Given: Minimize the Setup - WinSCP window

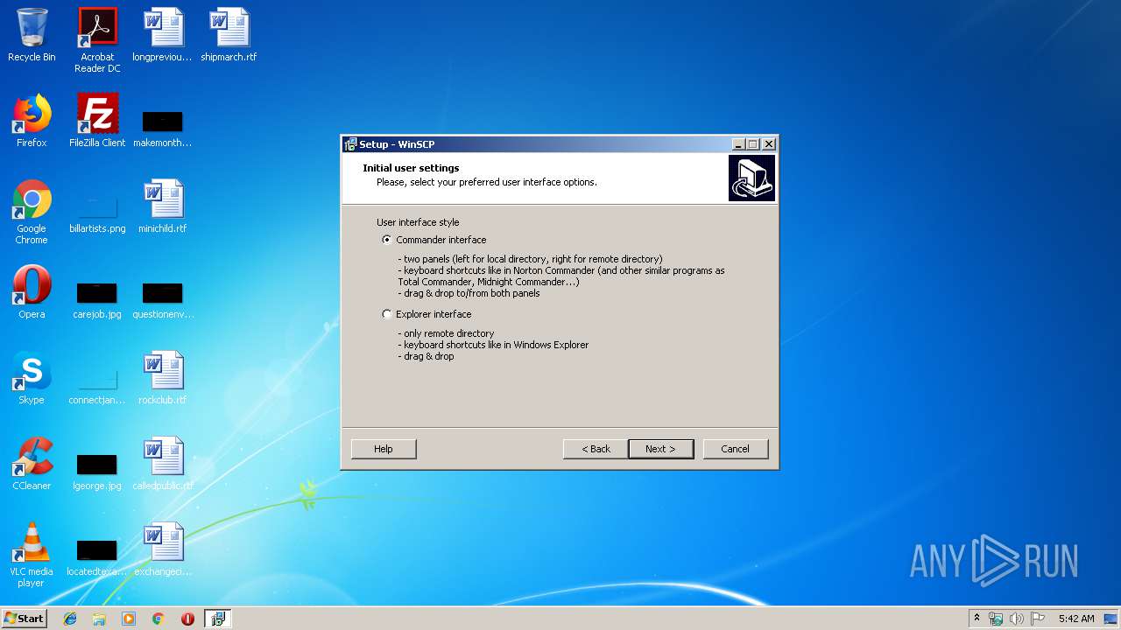Looking at the screenshot, I should click(738, 144).
